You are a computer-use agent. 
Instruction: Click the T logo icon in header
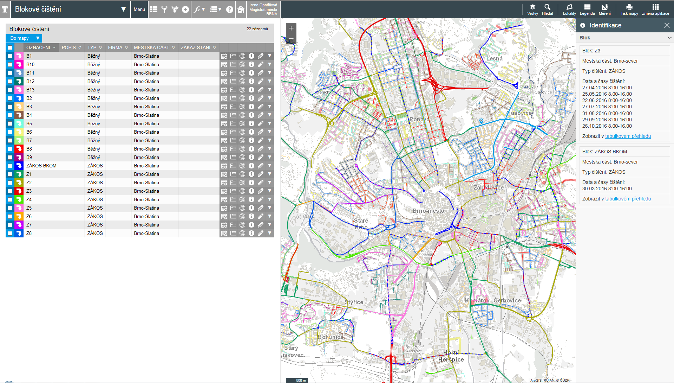(5, 9)
